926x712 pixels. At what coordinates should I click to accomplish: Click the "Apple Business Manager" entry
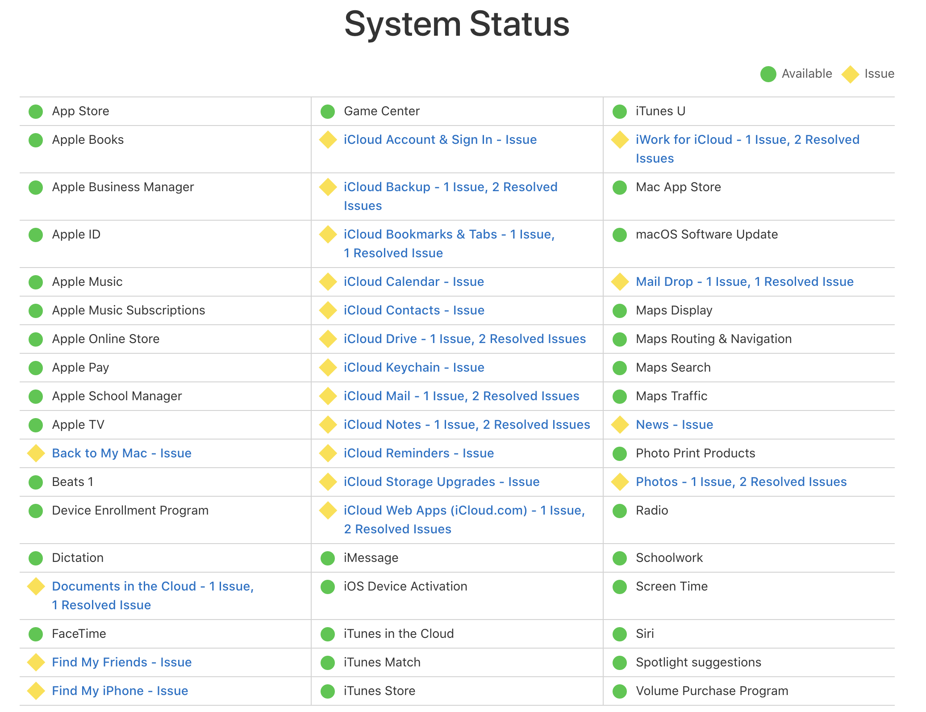coord(123,187)
